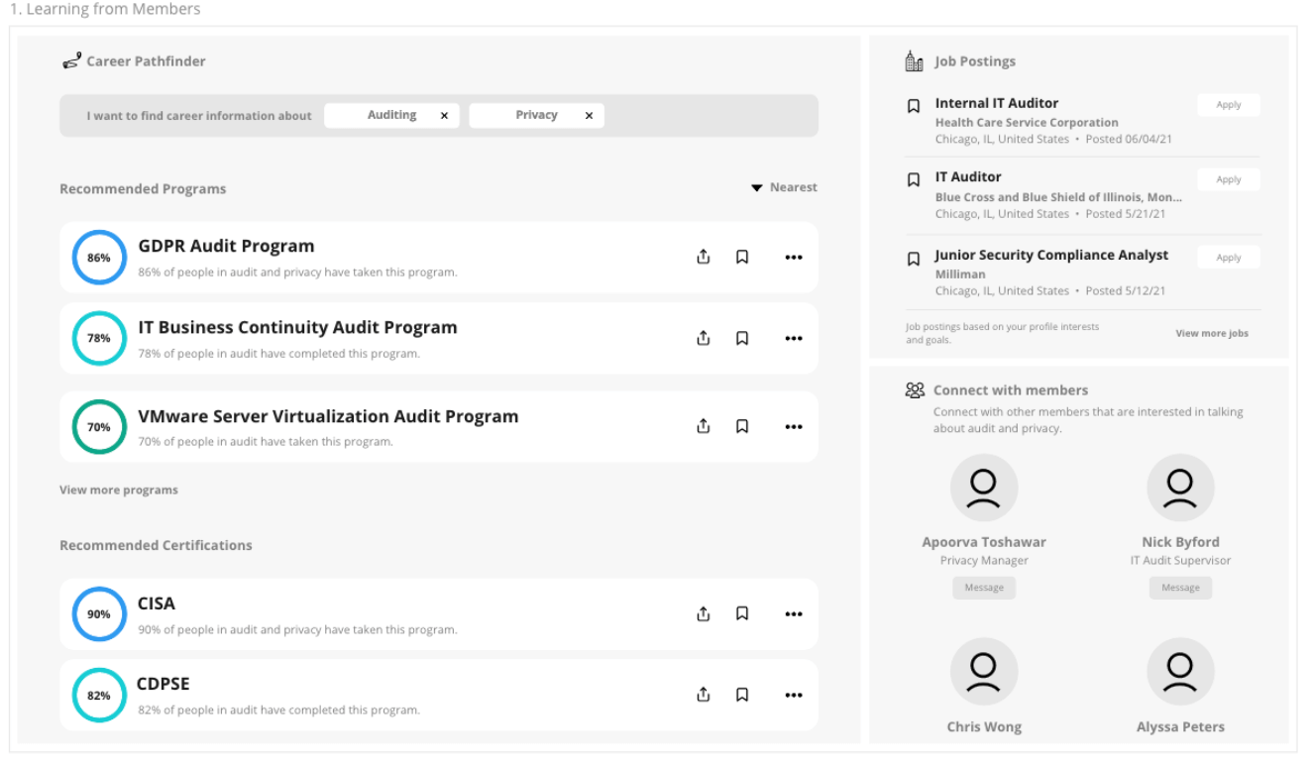The width and height of the screenshot is (1312, 767).
Task: Open more options for VMware Server Virtualization program
Action: (793, 427)
